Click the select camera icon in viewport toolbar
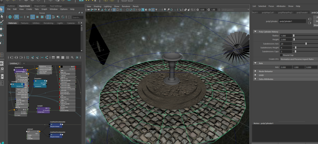Viewport: 318px width, 144px height. coord(88,10)
